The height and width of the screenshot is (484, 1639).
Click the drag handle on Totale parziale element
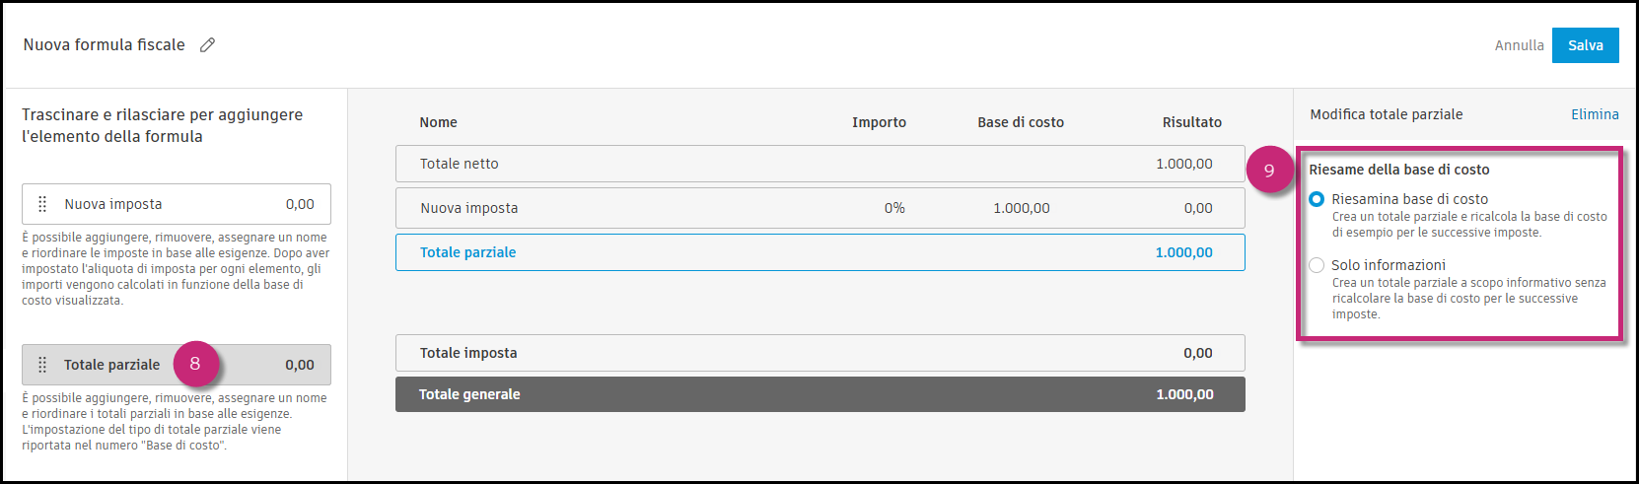(x=42, y=365)
